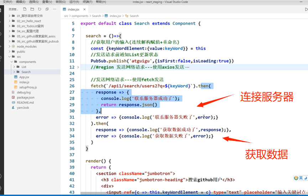Viewport: 308px width, 196px height.
Task: Click the package.json file icon
Action: [x=13, y=97]
